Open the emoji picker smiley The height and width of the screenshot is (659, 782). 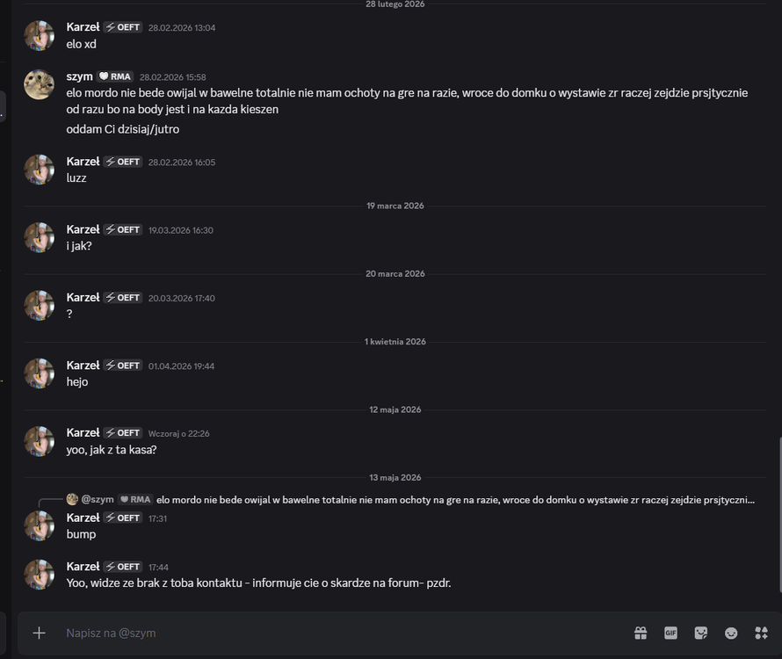(731, 633)
